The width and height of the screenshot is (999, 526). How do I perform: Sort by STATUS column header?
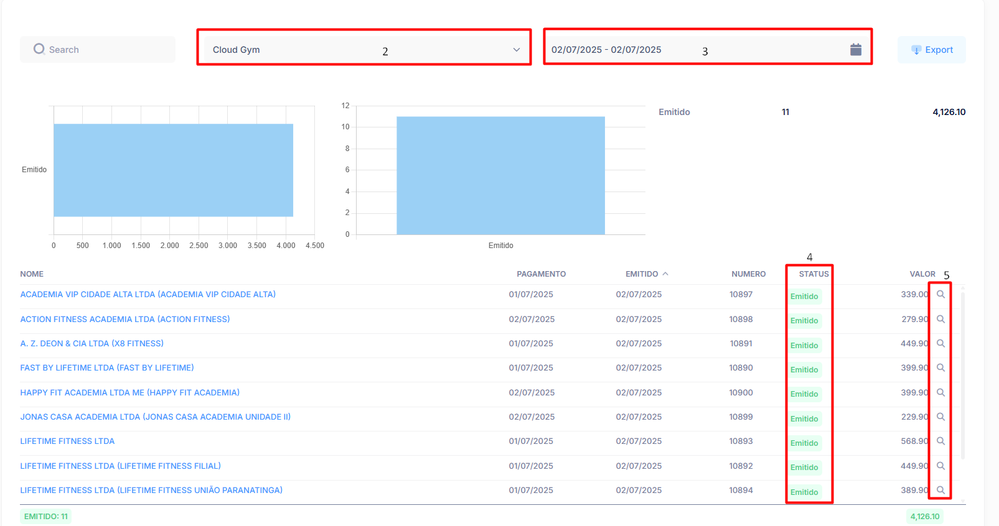click(814, 274)
